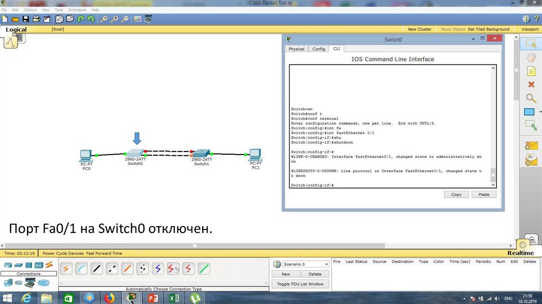The height and width of the screenshot is (304, 542).
Task: Select WAN Emulation cloud category
Action: [19, 283]
